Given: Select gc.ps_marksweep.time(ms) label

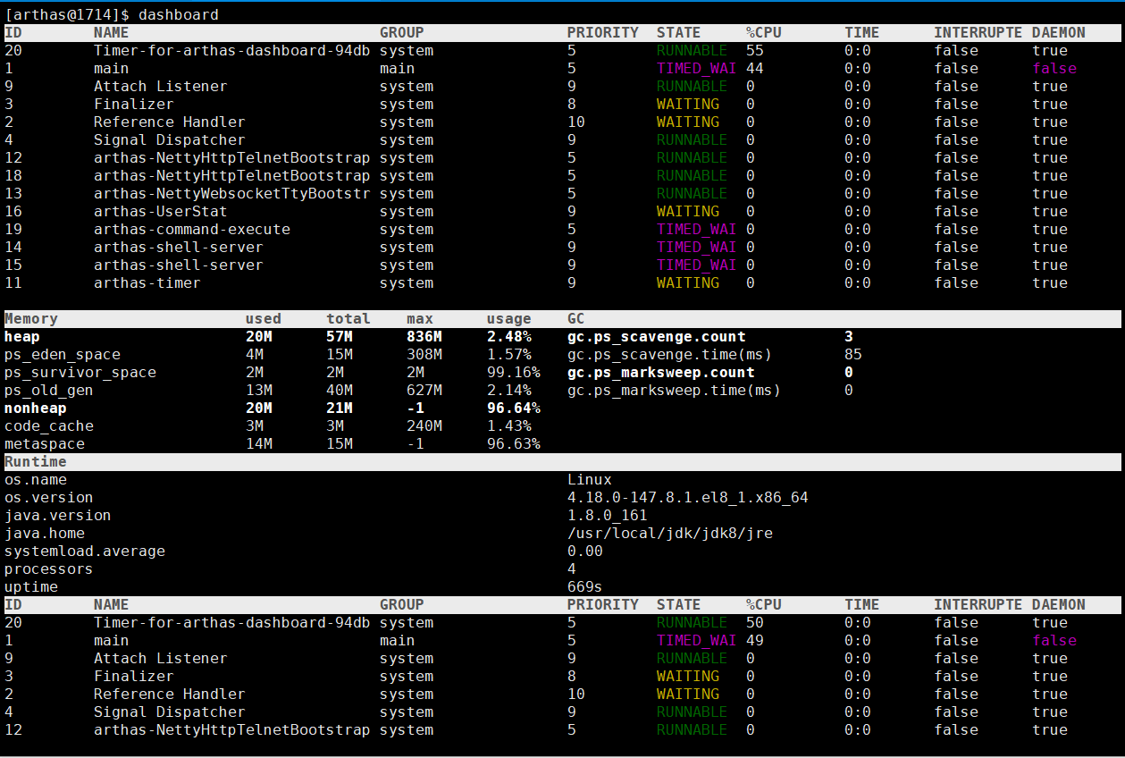Looking at the screenshot, I should [675, 391].
